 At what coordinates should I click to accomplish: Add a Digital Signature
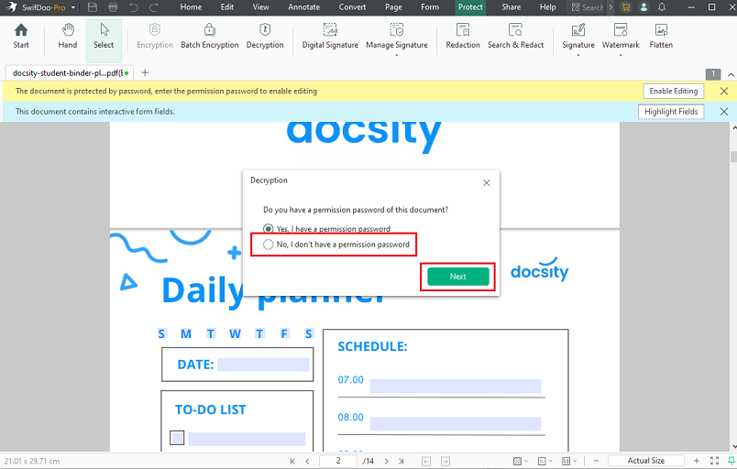(x=330, y=37)
